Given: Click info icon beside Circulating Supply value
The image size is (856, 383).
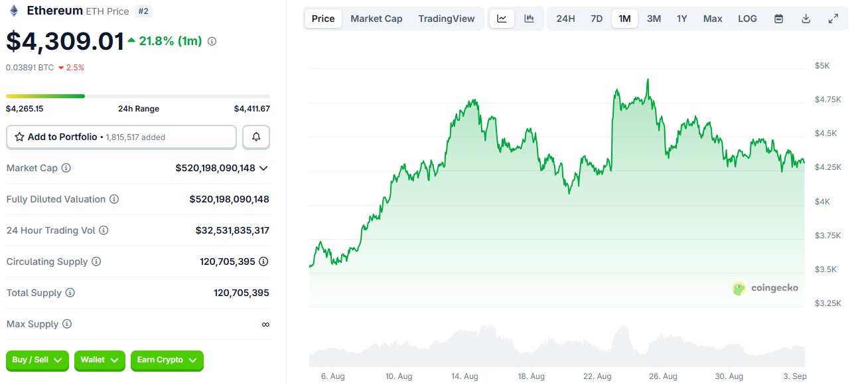Looking at the screenshot, I should coord(263,262).
